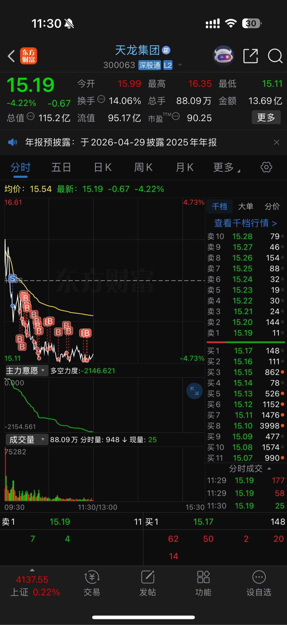Switch to the 月K tab
This screenshot has width=287, height=625.
(x=185, y=167)
